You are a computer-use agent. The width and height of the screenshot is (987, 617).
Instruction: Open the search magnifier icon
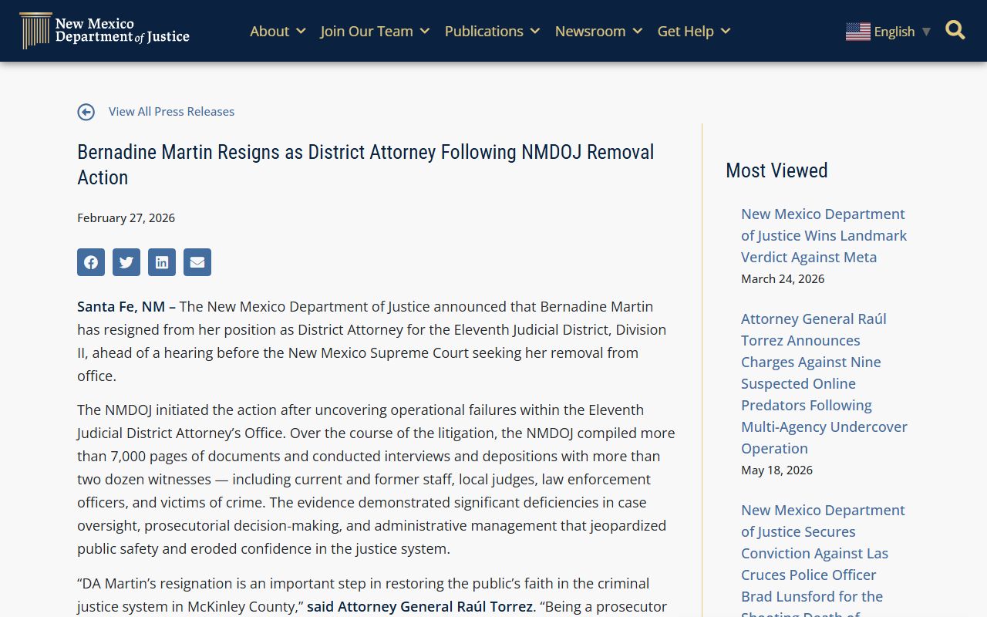coord(955,30)
